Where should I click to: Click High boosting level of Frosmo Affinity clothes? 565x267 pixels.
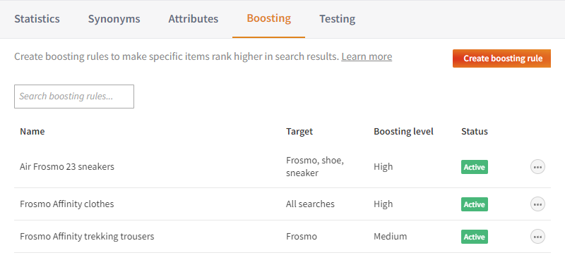[x=383, y=204]
